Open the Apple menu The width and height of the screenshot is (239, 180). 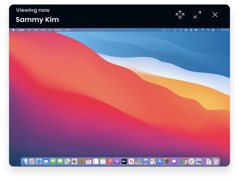coord(13,30)
